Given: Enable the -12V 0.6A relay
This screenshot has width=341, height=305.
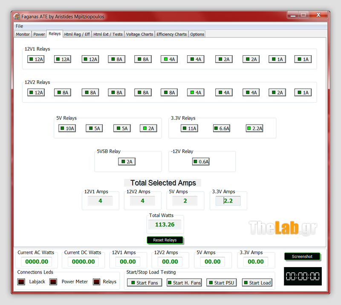Looking at the screenshot, I should click(201, 162).
